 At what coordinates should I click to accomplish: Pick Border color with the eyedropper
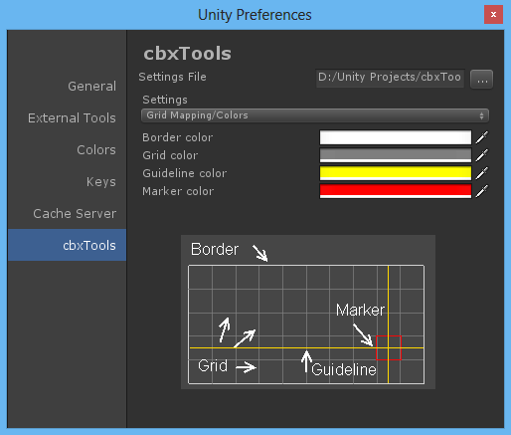point(482,137)
